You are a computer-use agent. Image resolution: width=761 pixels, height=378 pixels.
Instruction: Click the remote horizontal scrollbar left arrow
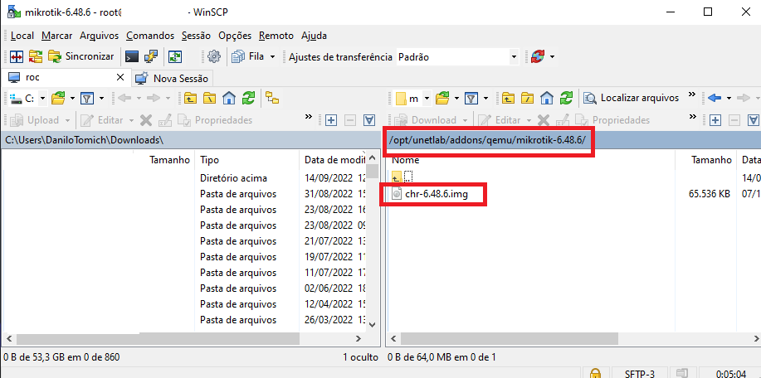point(393,338)
